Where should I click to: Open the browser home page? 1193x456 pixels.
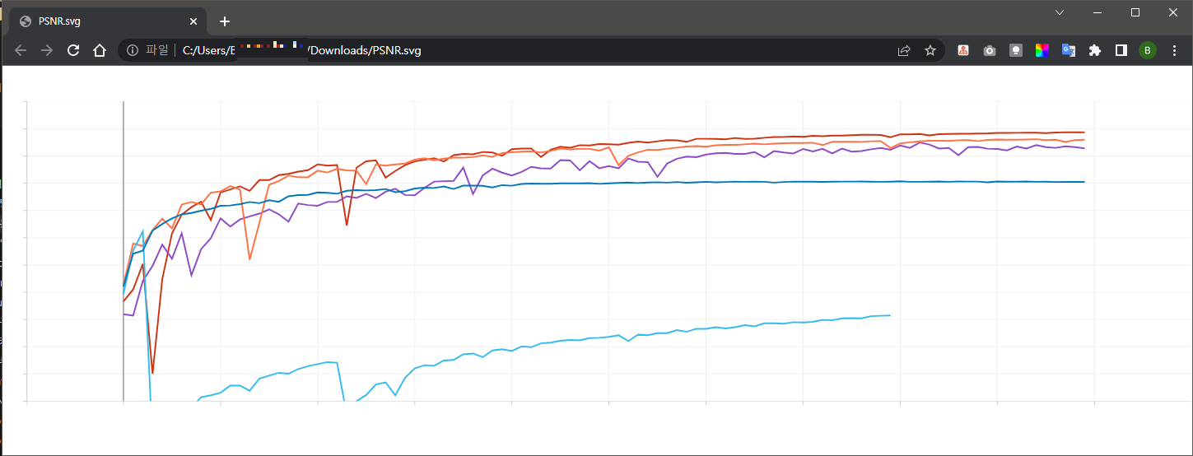click(100, 50)
